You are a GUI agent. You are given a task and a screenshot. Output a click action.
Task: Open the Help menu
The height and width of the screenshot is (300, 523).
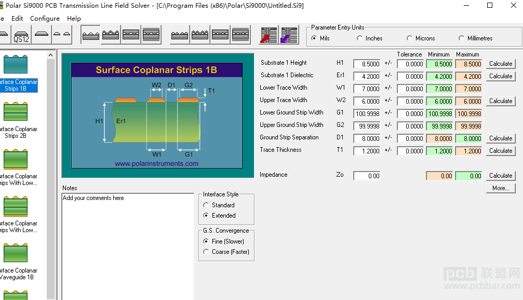[74, 19]
